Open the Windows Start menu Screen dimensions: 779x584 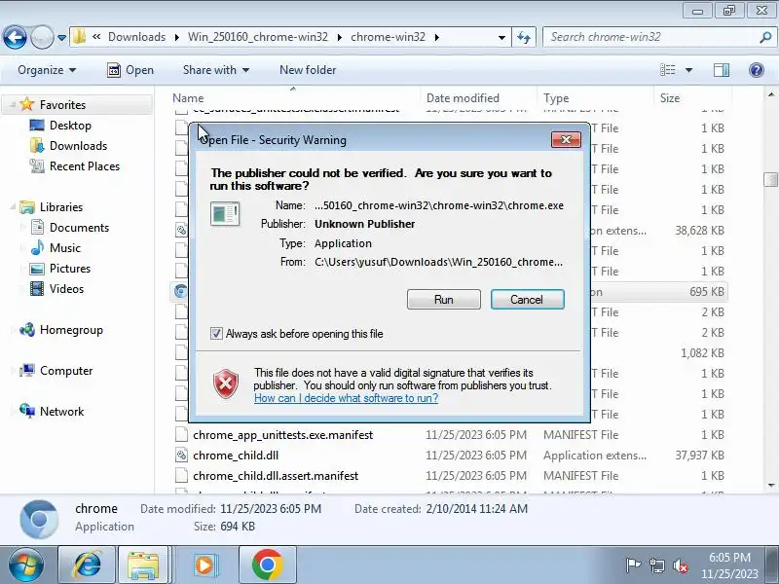pos(26,565)
